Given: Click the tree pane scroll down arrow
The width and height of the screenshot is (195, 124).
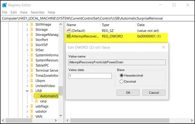Looking at the screenshot, I should [61, 116].
